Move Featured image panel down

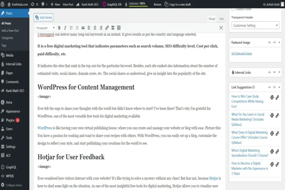[274, 43]
